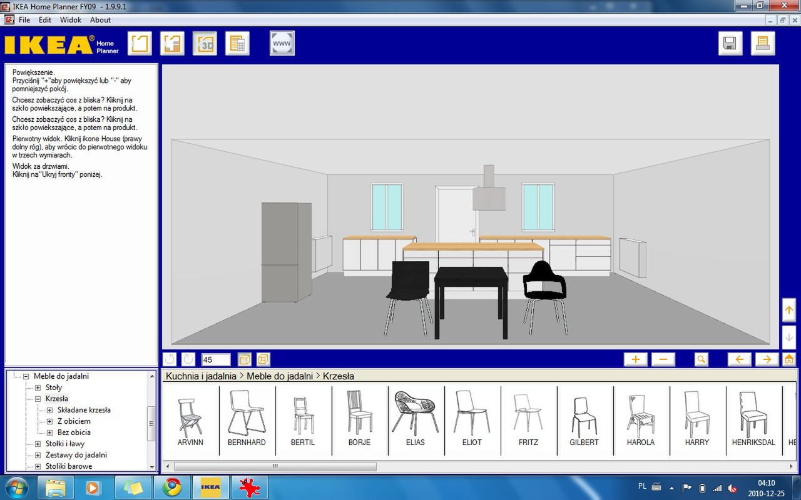801x500 pixels.
Task: Select Krzesła in the category tree
Action: (57, 399)
